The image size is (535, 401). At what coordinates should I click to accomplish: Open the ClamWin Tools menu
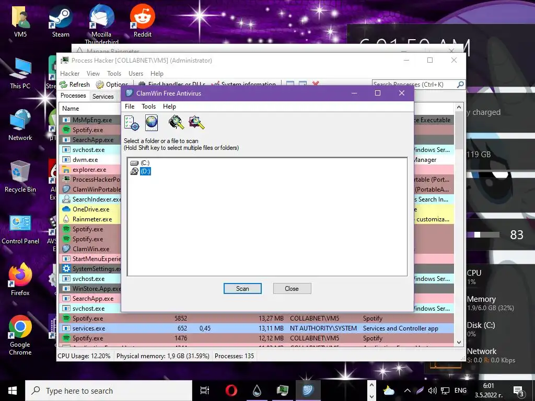click(149, 107)
